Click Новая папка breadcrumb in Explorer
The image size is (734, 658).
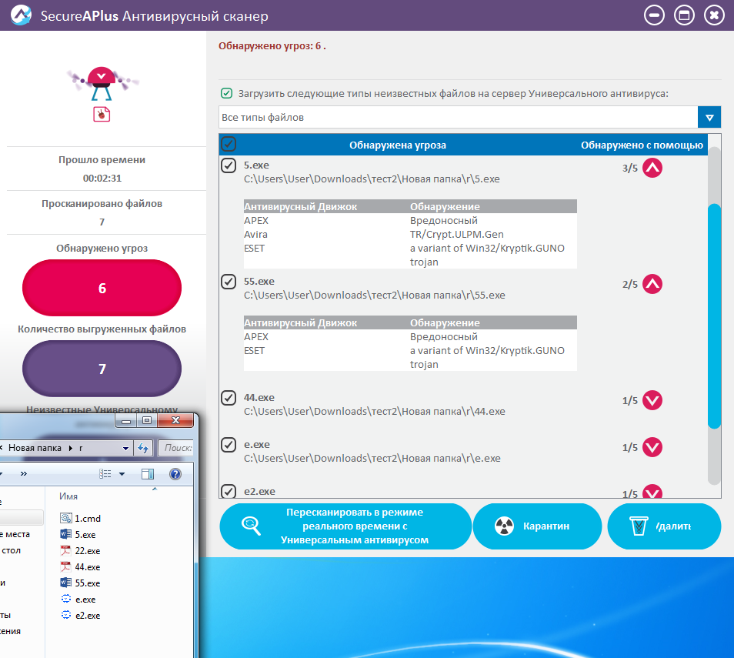35,448
